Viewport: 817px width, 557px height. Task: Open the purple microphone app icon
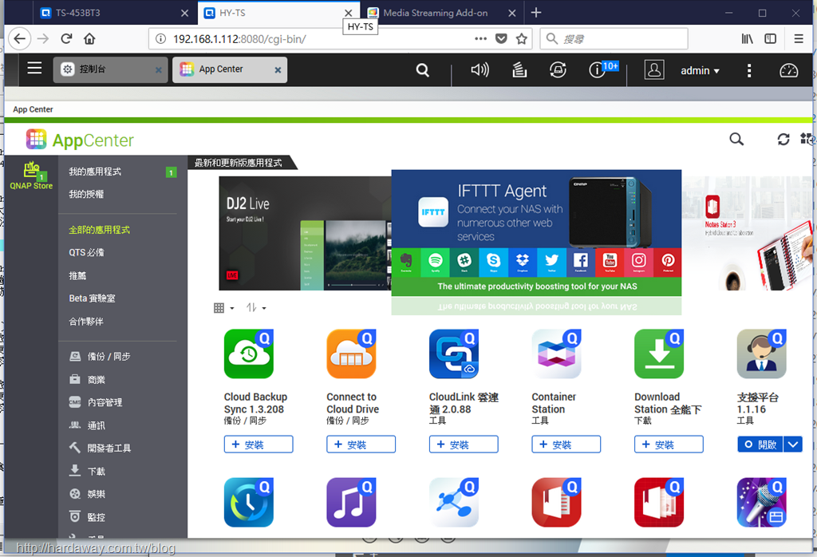(762, 503)
